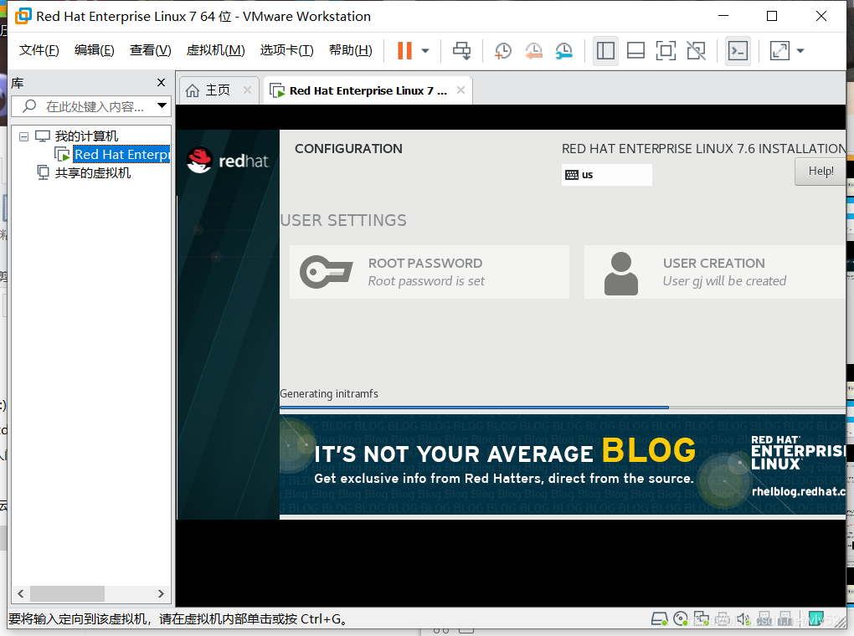Close the 主页 tab
Image resolution: width=854 pixels, height=636 pixels.
[247, 90]
